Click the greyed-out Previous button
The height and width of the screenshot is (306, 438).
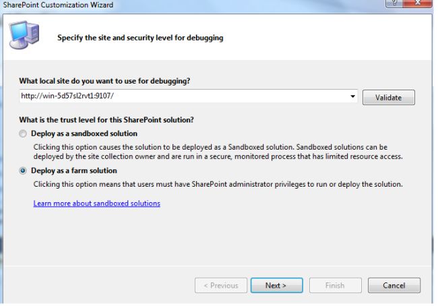coord(220,285)
